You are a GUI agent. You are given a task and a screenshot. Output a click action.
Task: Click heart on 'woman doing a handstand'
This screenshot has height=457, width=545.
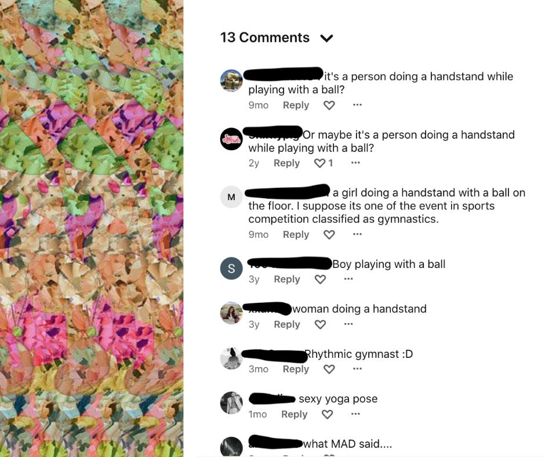[320, 325]
